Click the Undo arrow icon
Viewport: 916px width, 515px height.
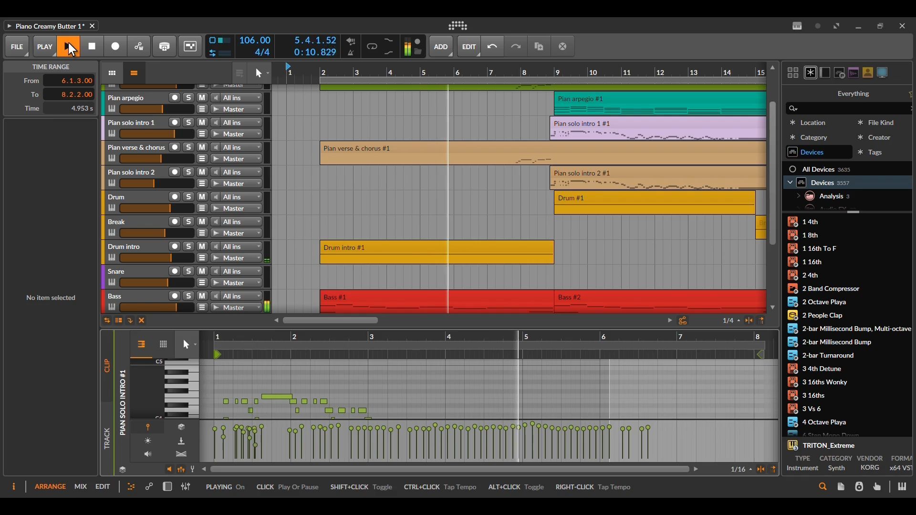(x=492, y=46)
